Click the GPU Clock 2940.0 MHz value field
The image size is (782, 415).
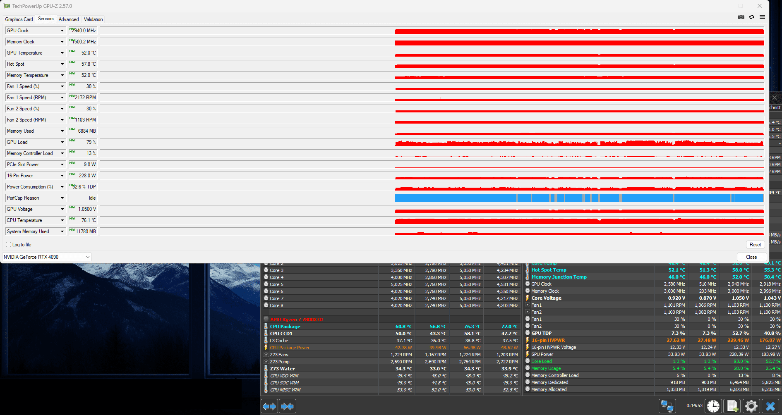pyautogui.click(x=83, y=31)
